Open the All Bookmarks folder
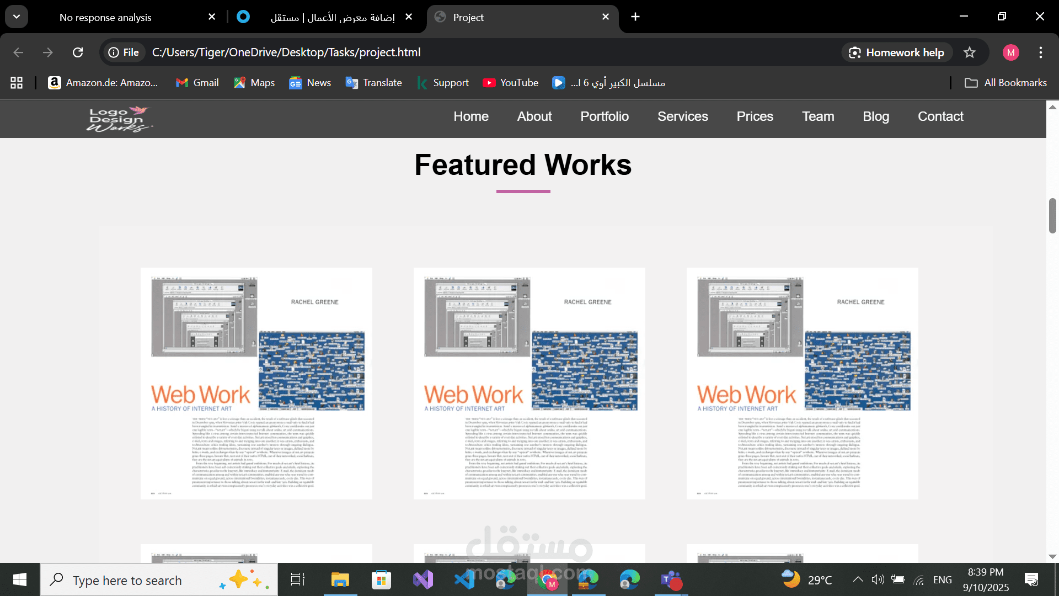This screenshot has height=596, width=1059. 1005,83
